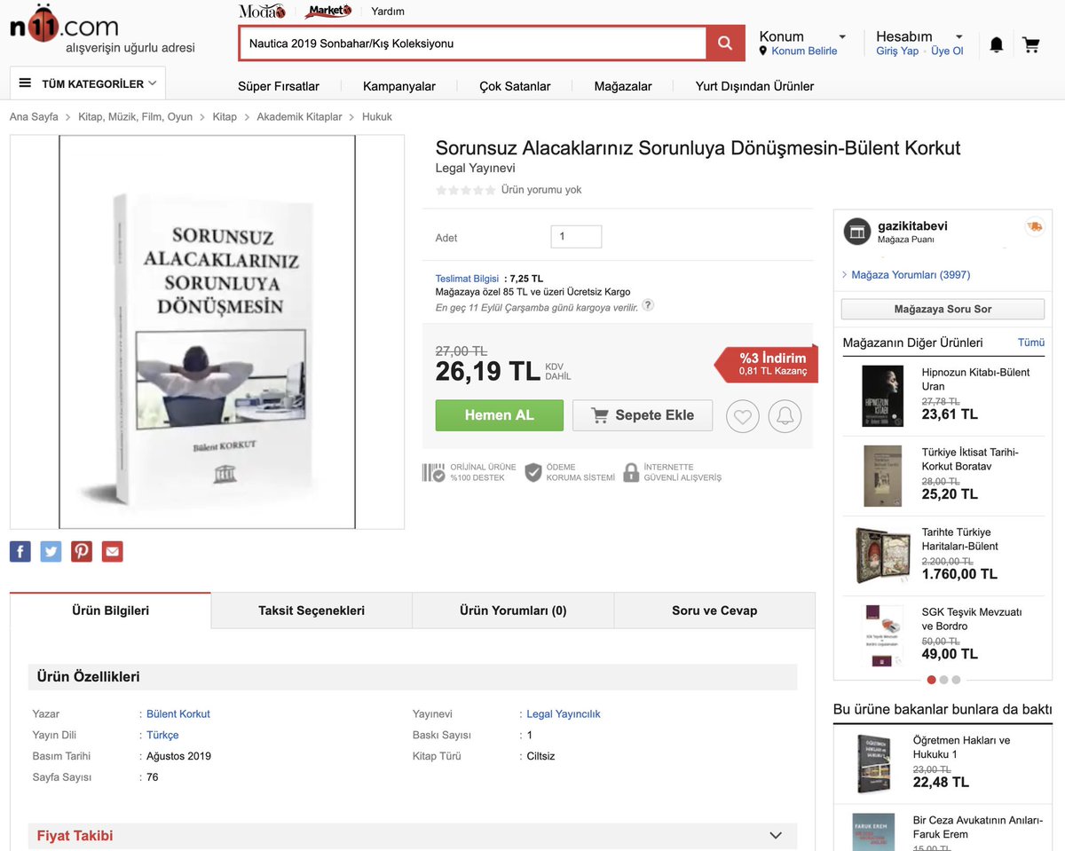Open the notifications bell in header
This screenshot has height=851, width=1065.
coord(997,44)
